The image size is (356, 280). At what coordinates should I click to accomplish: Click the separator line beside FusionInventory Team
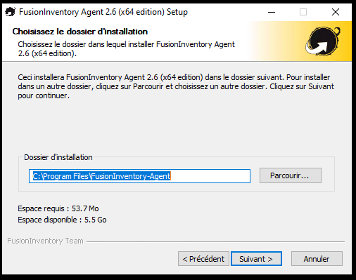click(215, 241)
